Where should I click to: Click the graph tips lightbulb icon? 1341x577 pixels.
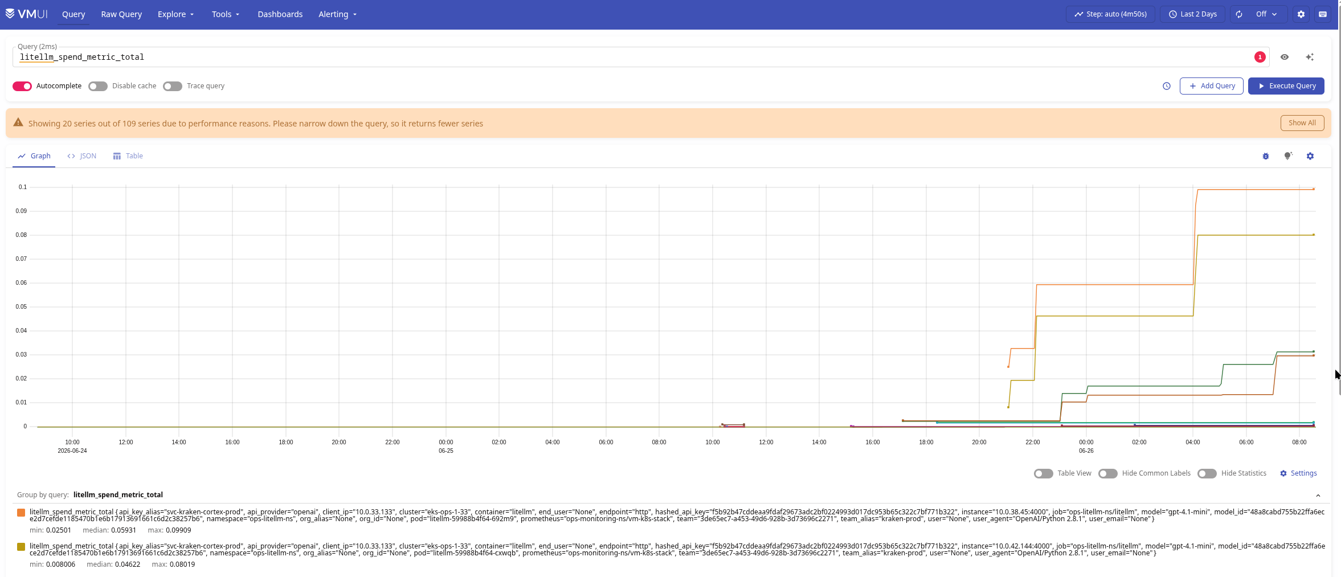(x=1288, y=156)
